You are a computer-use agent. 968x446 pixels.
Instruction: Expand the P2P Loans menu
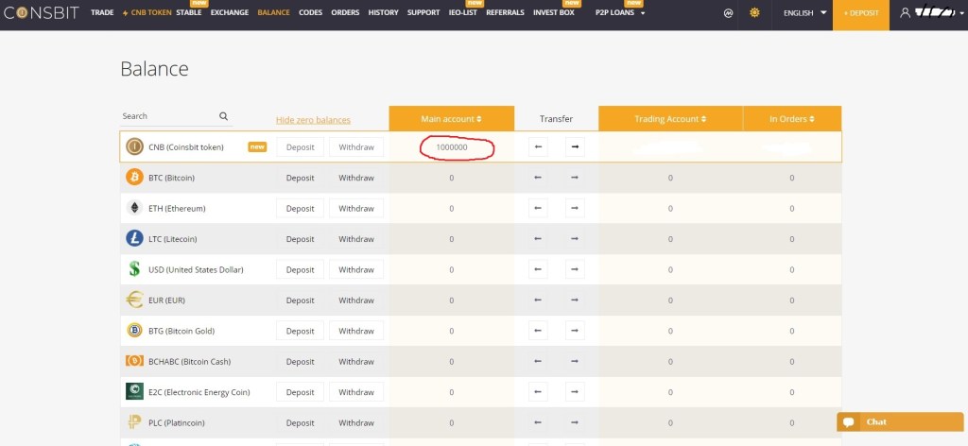[620, 13]
